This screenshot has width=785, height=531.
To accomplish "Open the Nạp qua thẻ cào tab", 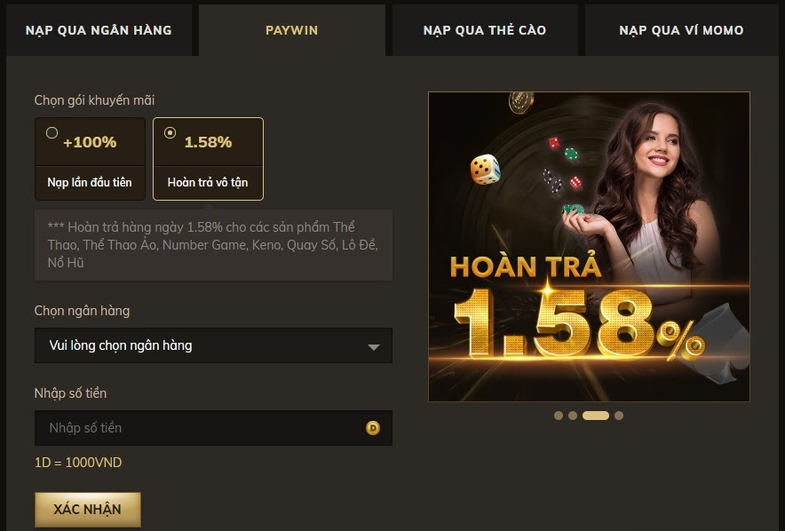I will pyautogui.click(x=485, y=30).
